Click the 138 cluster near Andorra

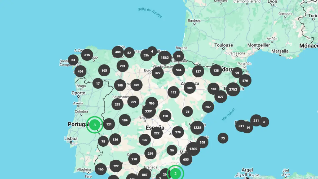click(216, 71)
